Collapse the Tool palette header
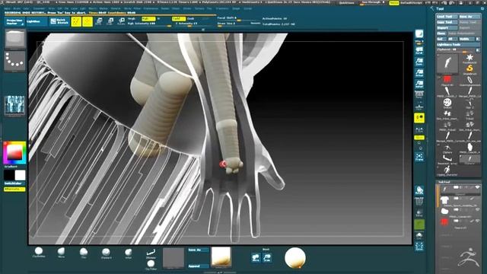Viewport: 487px width, 274px height. (x=440, y=9)
